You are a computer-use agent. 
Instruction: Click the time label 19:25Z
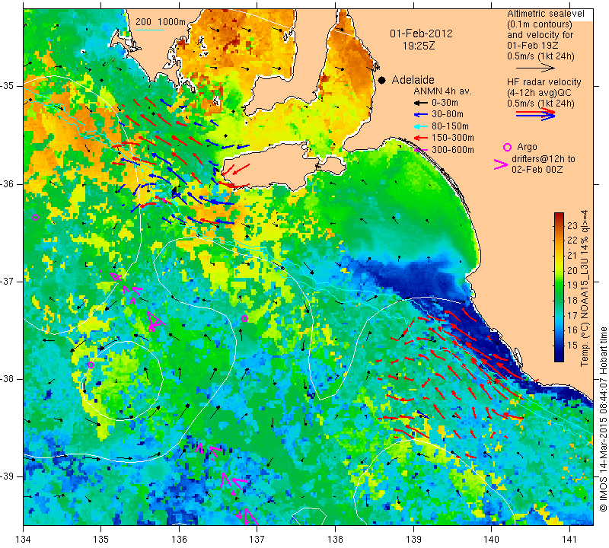419,46
